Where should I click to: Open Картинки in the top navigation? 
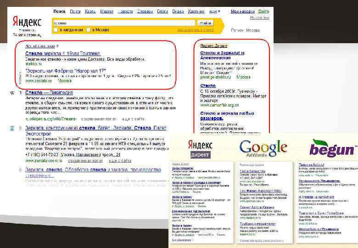(x=196, y=11)
